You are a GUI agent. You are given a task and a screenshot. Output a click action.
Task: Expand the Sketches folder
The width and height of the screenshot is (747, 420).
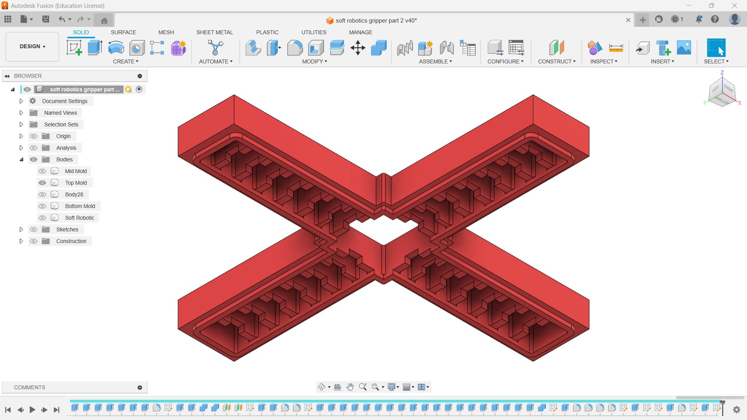21,229
